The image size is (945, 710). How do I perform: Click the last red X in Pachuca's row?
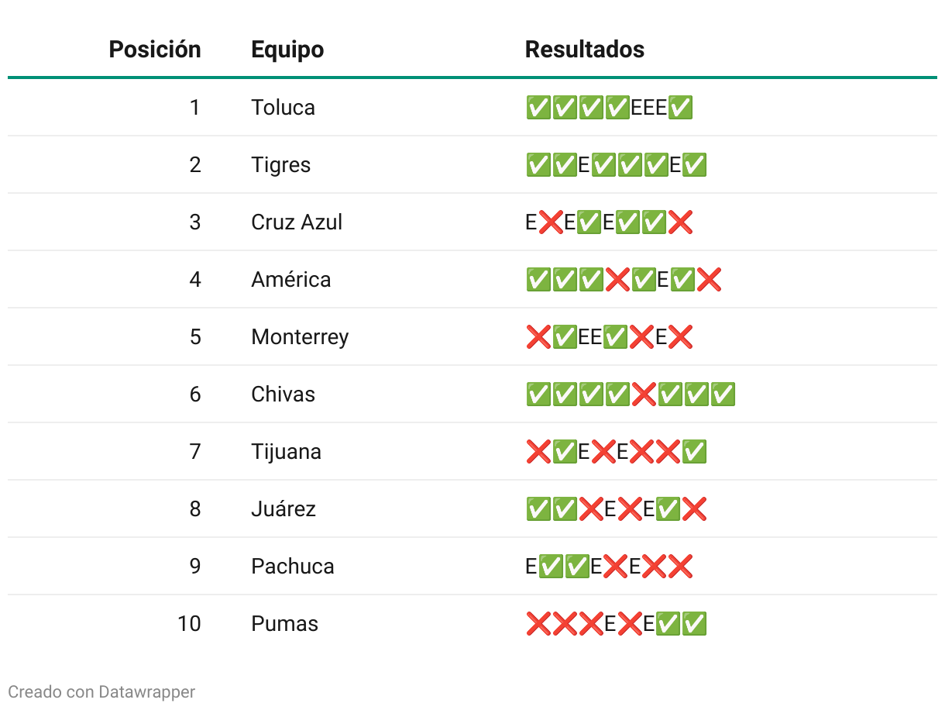(680, 567)
